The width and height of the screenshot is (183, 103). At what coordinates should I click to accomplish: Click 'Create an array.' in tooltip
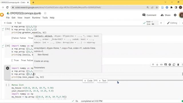[x=41, y=61]
